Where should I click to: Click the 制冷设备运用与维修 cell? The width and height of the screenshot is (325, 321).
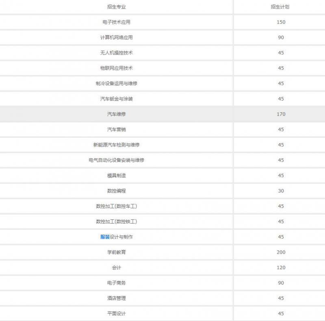coord(117,83)
